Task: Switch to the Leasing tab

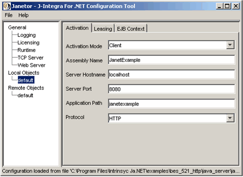Action: 103,29
